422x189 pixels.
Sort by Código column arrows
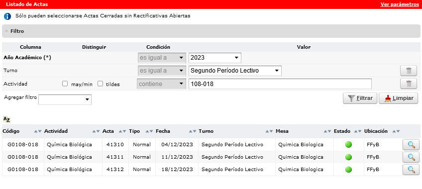pos(38,131)
